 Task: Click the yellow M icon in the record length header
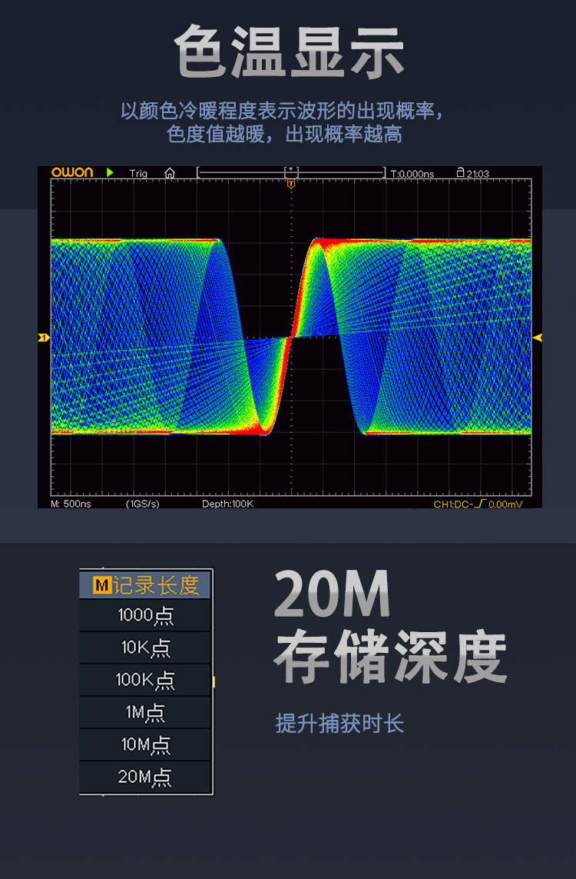point(101,585)
